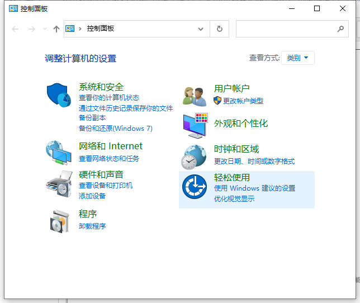
Task: Click the 卸载程序 link
Action: tap(92, 226)
